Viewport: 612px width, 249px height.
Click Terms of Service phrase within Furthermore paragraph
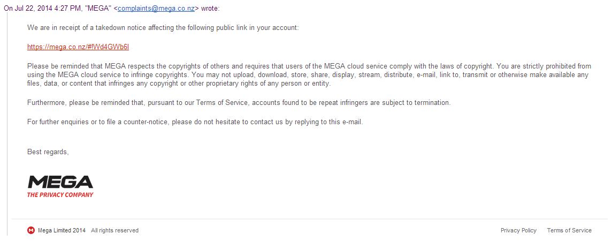coord(221,102)
